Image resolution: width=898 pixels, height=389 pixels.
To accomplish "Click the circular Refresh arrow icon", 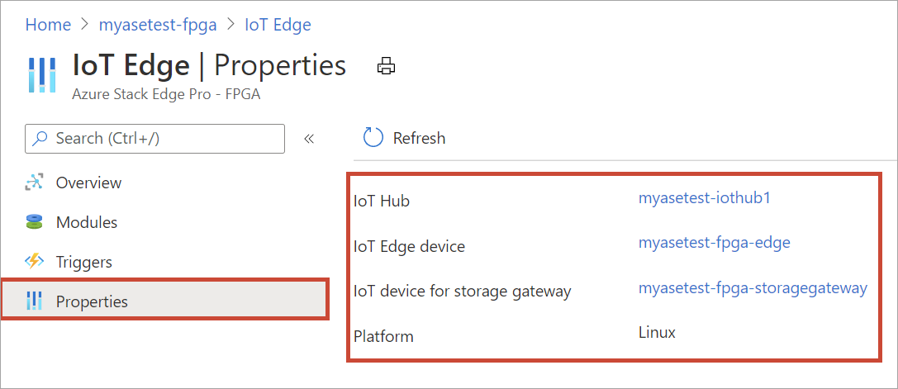I will [373, 138].
